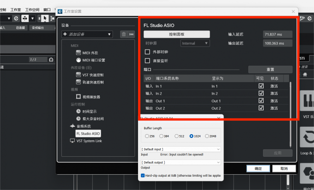Click the dropdown arrow beside the crosshair snap icon

tap(32, 18)
